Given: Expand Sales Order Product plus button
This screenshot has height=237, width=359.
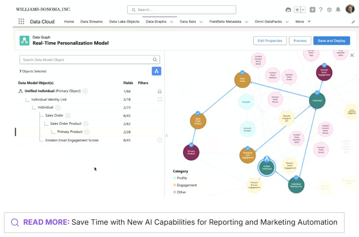Looking at the screenshot, I should tap(86, 124).
